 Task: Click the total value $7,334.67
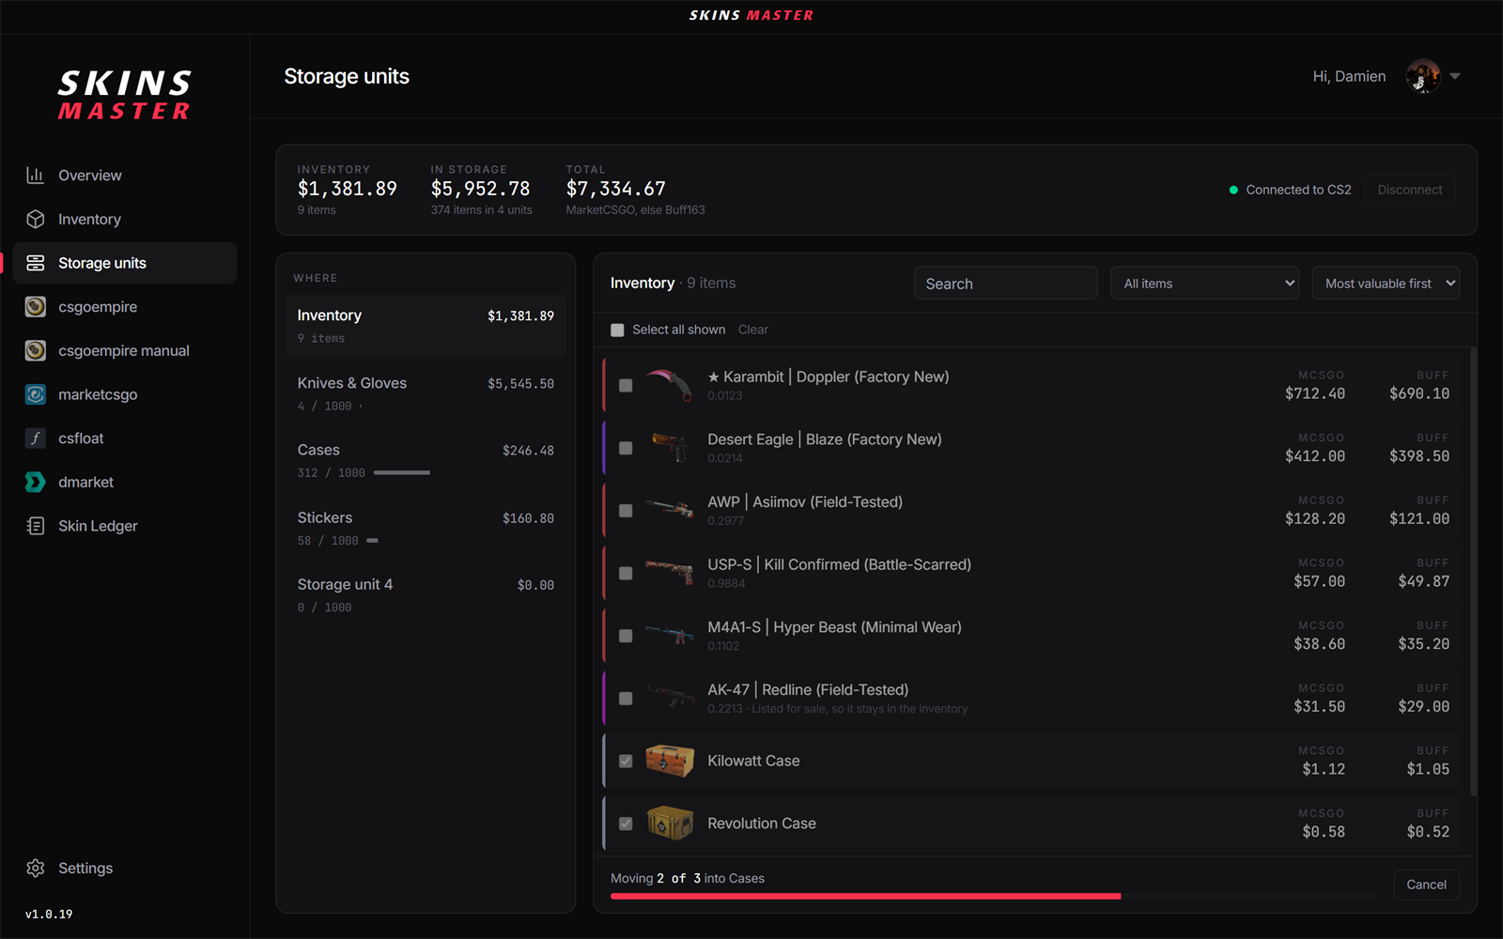(x=615, y=189)
